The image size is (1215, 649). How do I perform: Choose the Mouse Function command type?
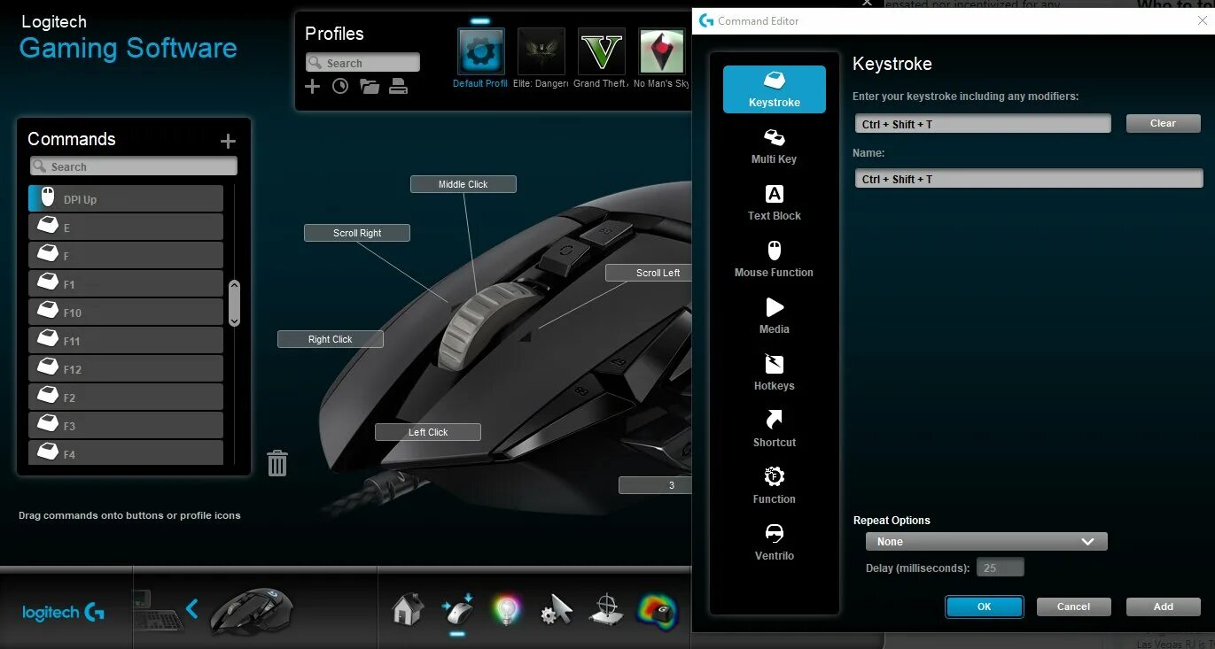(x=774, y=259)
